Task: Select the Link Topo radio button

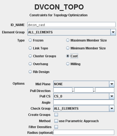Action: [x=30, y=48]
